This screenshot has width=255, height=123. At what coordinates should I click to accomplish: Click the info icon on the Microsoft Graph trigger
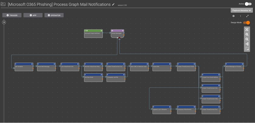click(87, 31)
